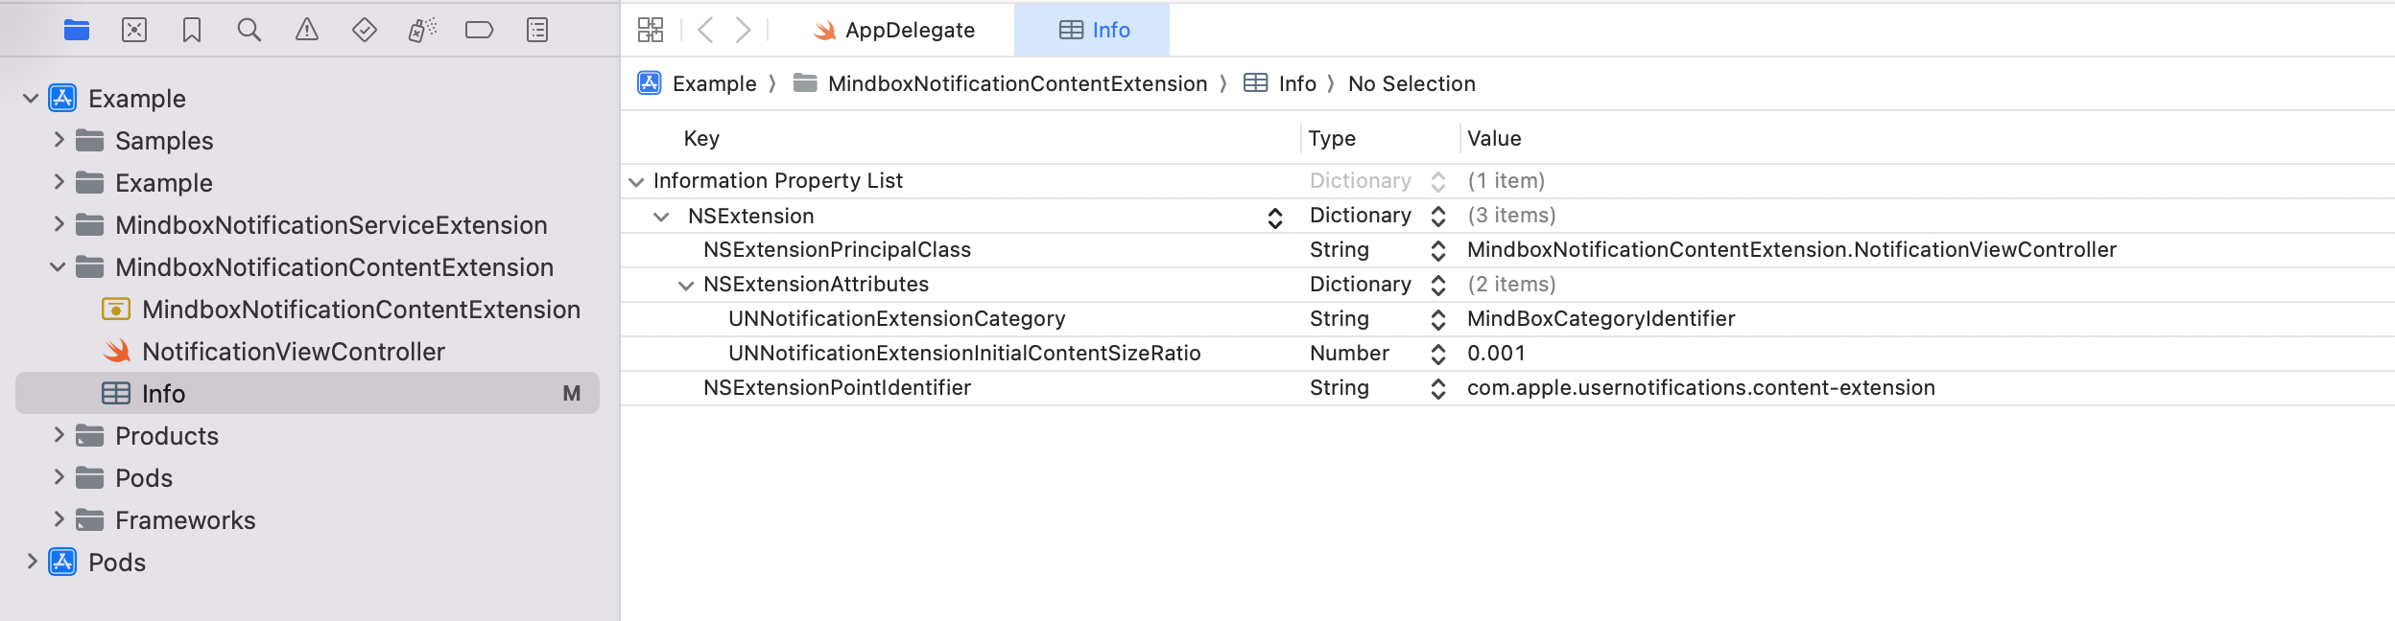This screenshot has width=2395, height=621.
Task: Edit the 0.001 number value
Action: click(1496, 354)
